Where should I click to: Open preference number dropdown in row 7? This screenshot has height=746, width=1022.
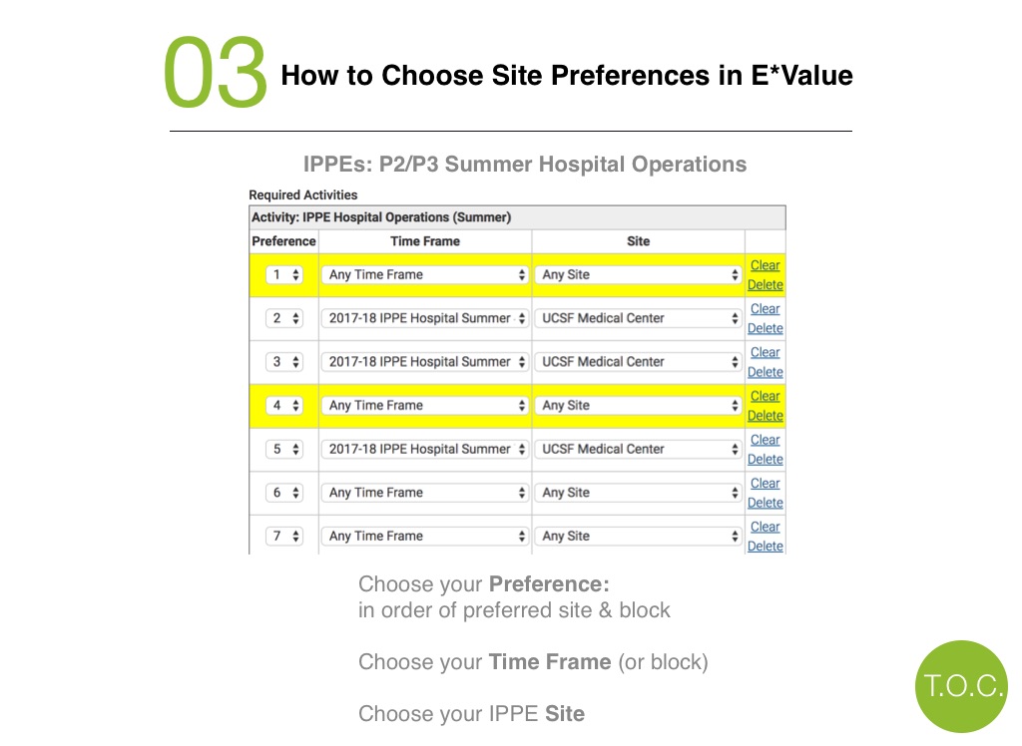[x=284, y=537]
